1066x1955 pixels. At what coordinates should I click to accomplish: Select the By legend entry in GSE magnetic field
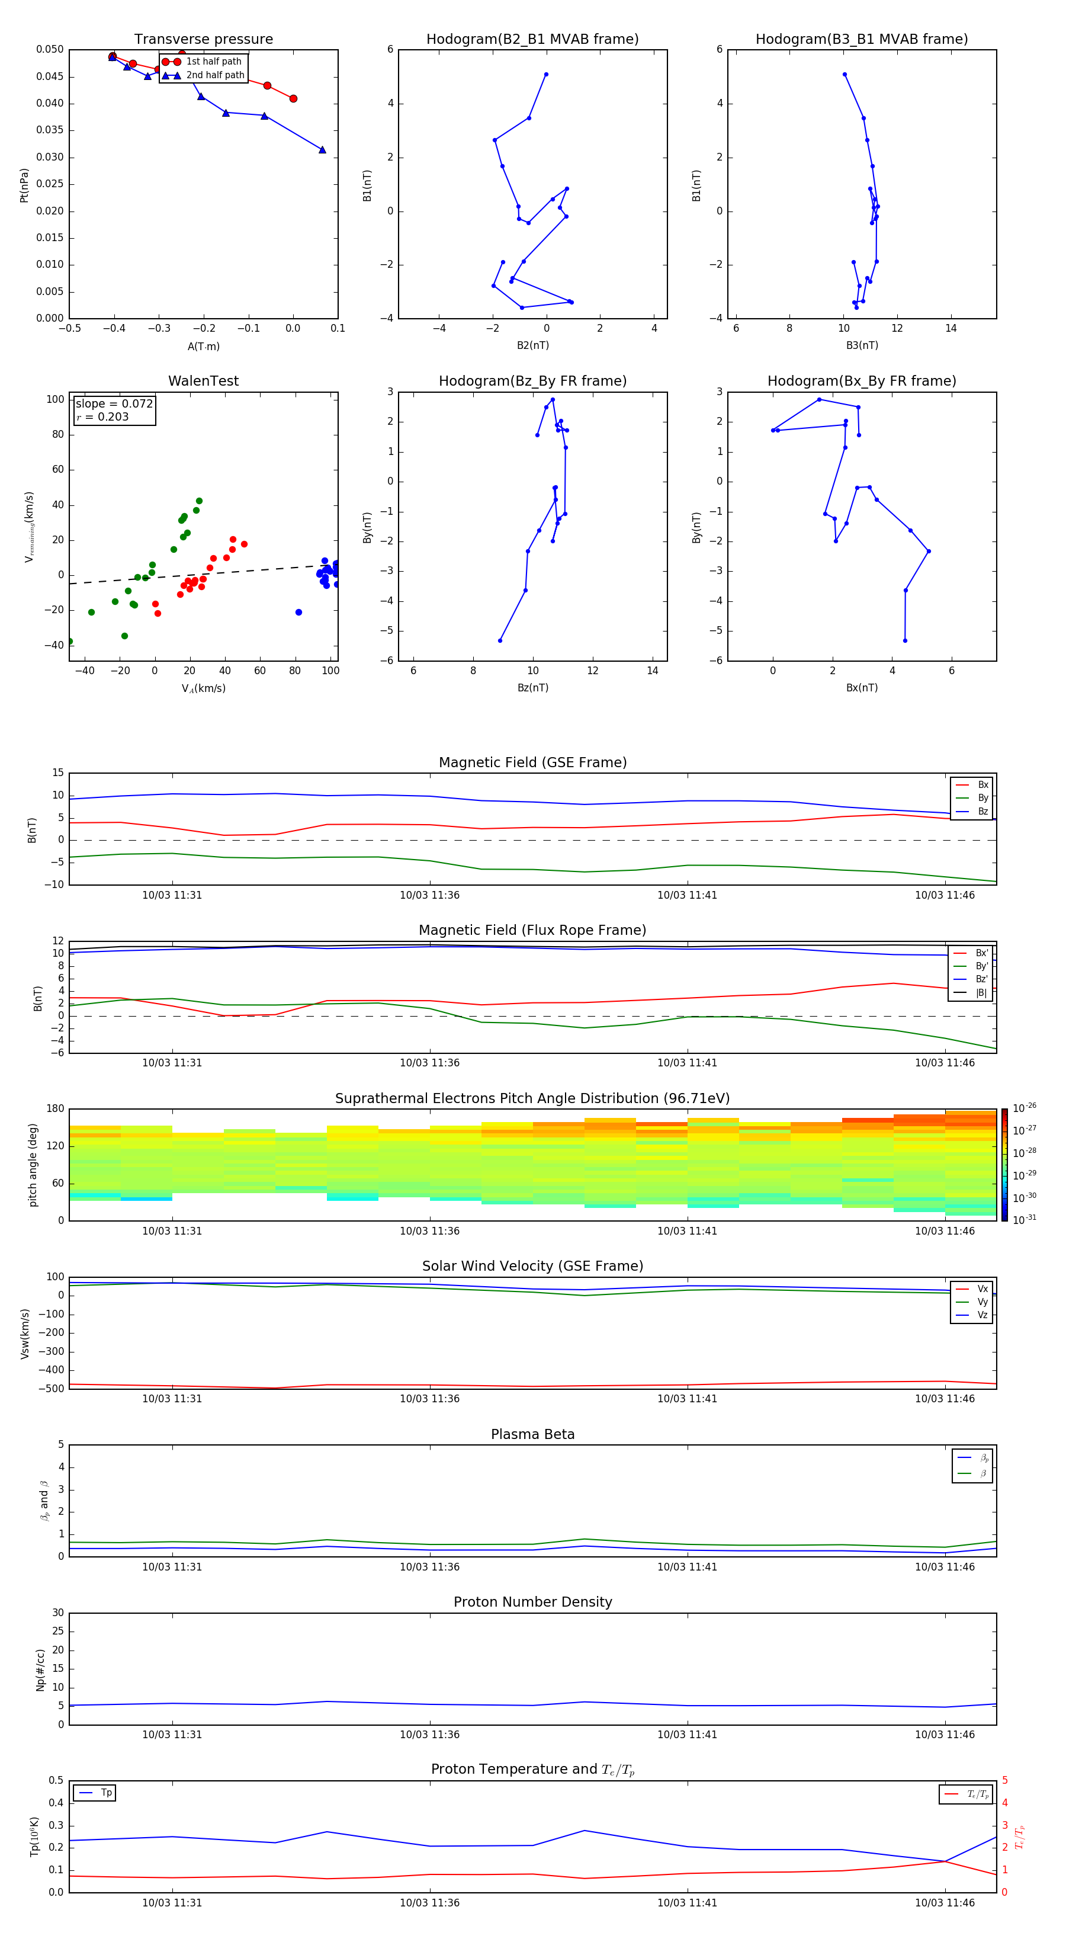[972, 799]
